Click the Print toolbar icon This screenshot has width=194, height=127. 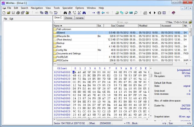pyautogui.click(x=18, y=13)
